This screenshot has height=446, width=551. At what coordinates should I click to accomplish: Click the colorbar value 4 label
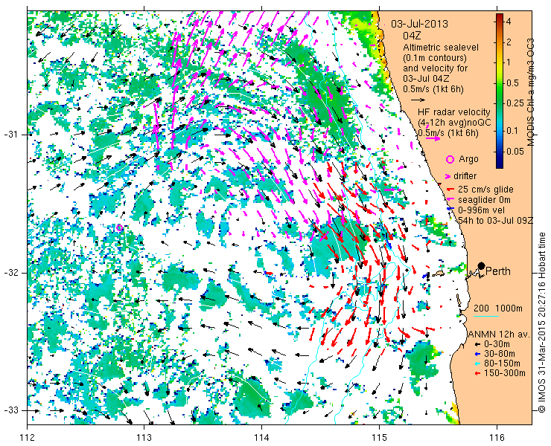508,22
